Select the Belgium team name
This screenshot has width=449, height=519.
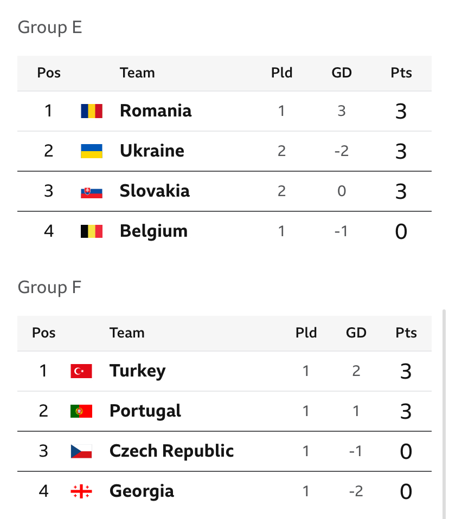pos(153,231)
